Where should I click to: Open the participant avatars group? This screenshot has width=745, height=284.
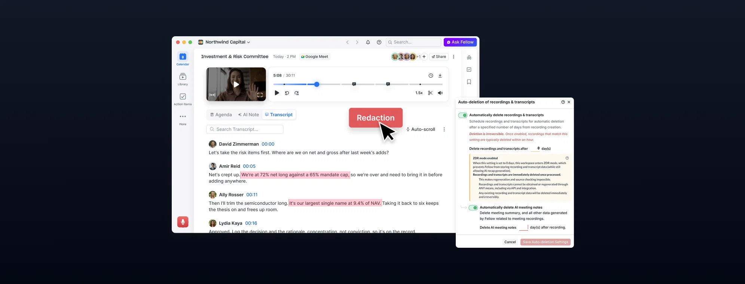(x=403, y=57)
